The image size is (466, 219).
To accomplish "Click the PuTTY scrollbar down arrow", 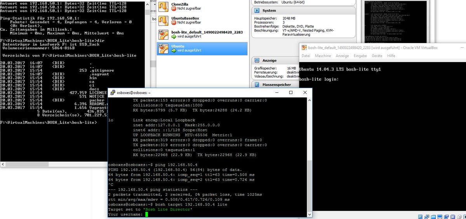I will click(x=309, y=215).
